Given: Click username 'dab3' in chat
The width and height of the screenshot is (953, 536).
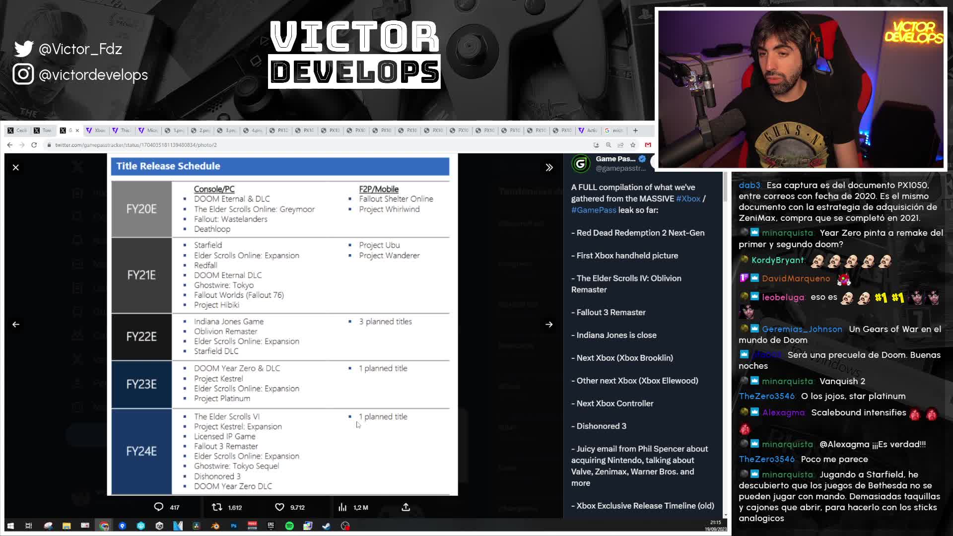Looking at the screenshot, I should tap(749, 185).
